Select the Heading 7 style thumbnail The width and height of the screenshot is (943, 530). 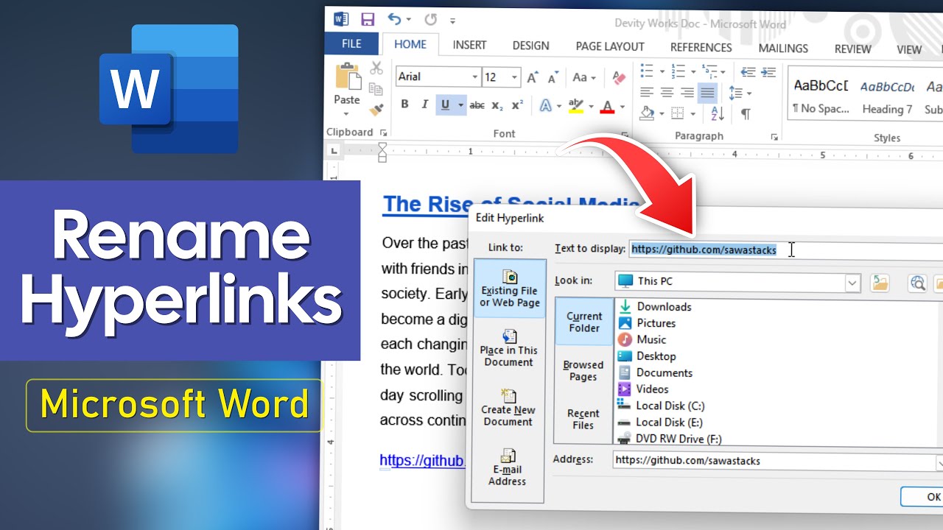(888, 96)
